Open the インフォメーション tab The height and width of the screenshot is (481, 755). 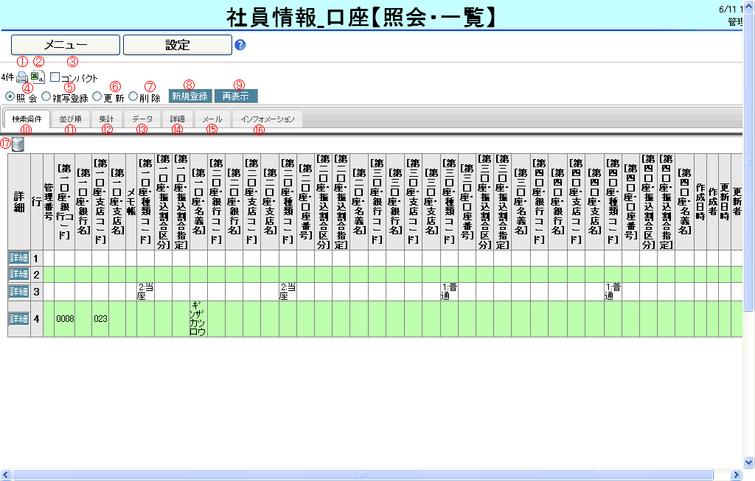[267, 119]
